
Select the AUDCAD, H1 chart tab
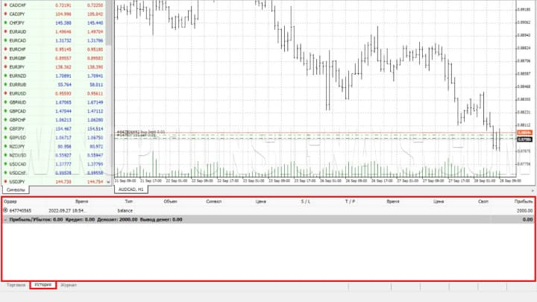pos(131,189)
